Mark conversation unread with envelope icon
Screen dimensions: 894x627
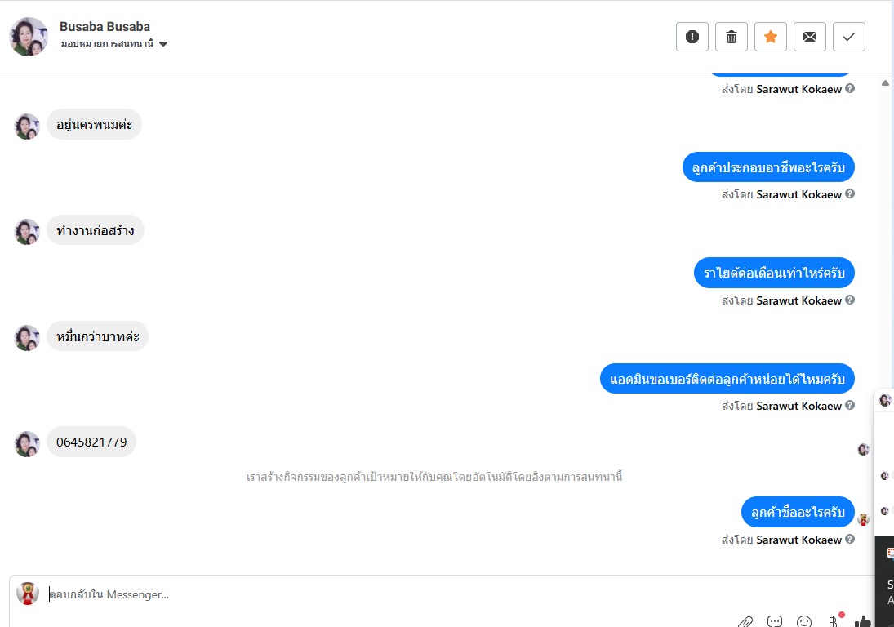coord(810,37)
